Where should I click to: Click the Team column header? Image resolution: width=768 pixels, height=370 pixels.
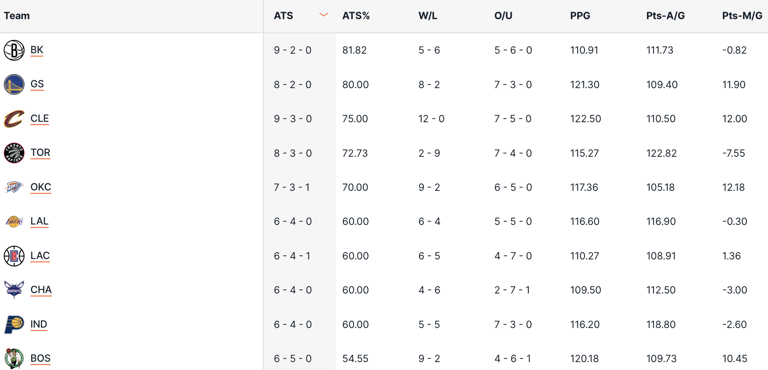click(17, 16)
